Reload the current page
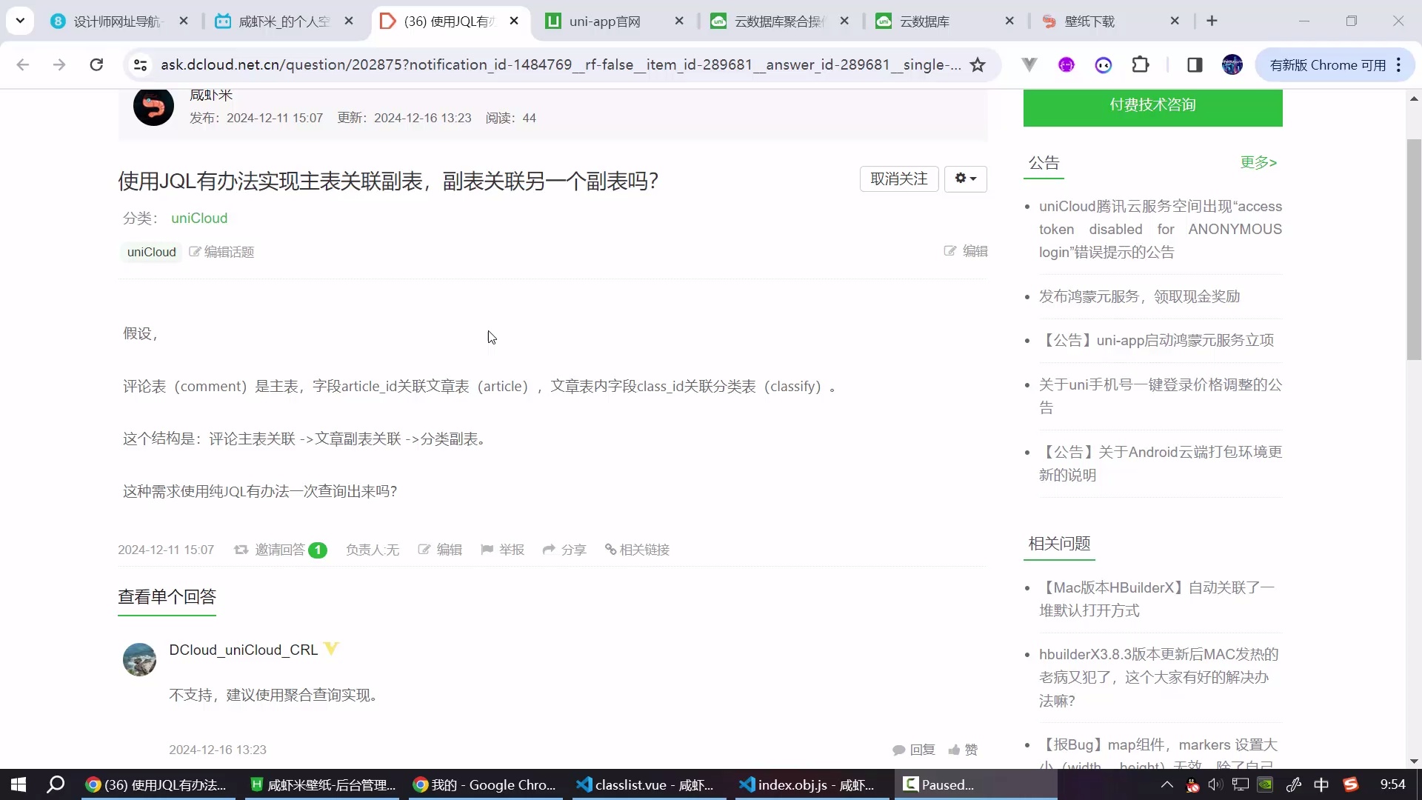The width and height of the screenshot is (1422, 800). click(96, 65)
